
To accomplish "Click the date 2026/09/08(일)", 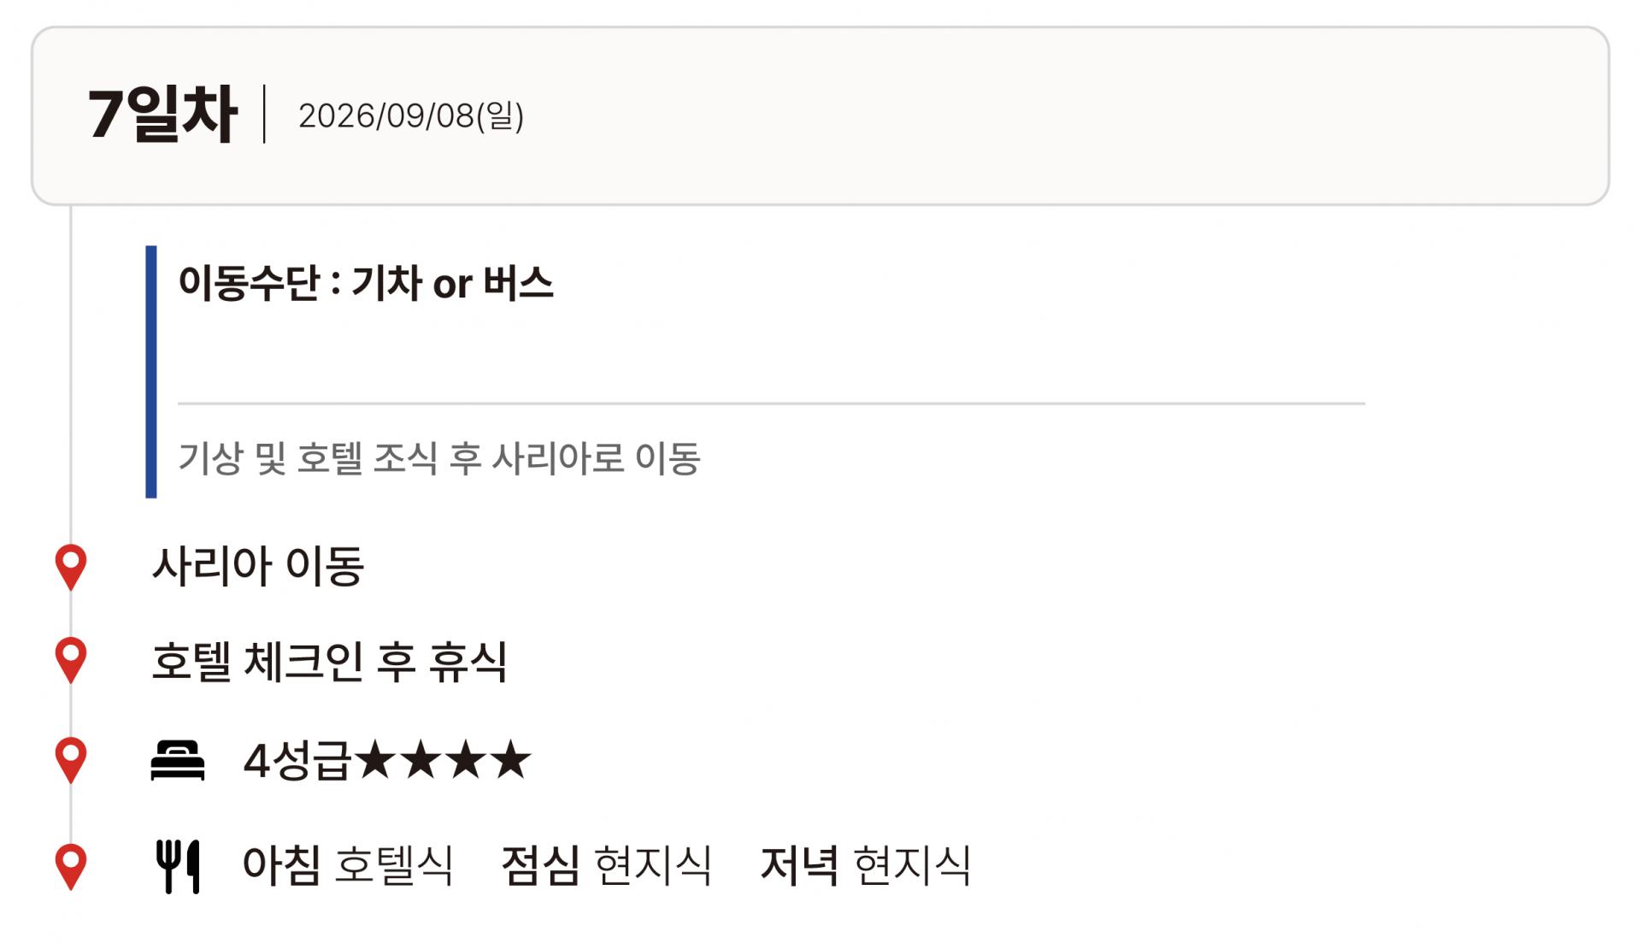I will click(x=411, y=116).
